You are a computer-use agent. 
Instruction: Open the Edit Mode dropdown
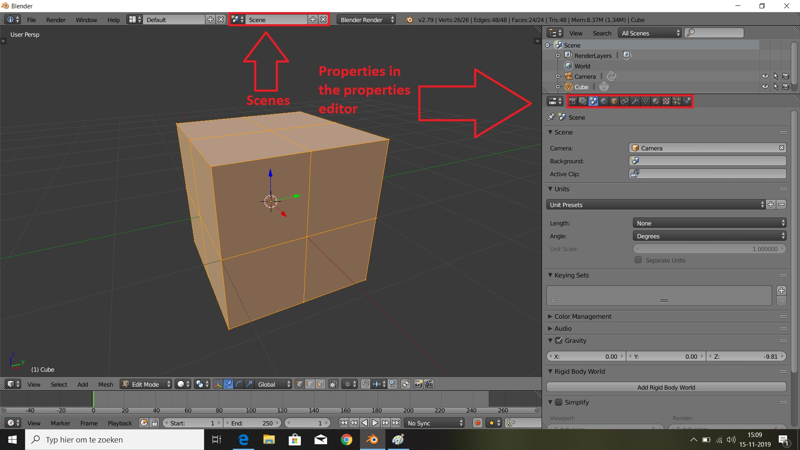(x=146, y=384)
